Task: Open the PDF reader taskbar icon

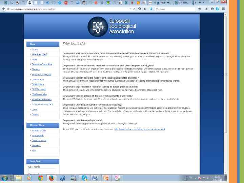Action: coord(117,178)
